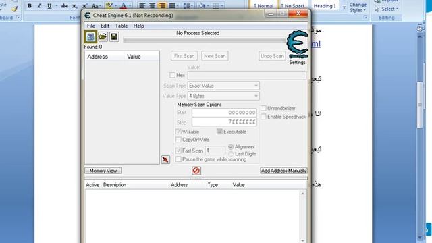Open the File menu in Cheat Engine
432x243 pixels.
click(91, 26)
